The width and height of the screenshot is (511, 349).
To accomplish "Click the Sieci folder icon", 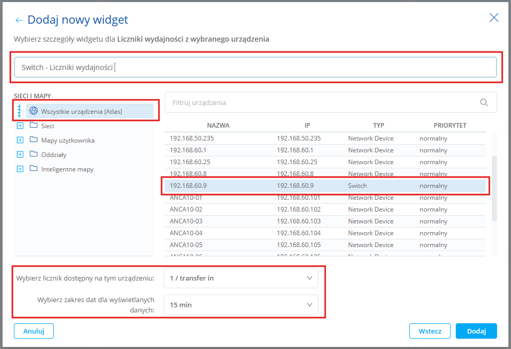I will (x=34, y=126).
